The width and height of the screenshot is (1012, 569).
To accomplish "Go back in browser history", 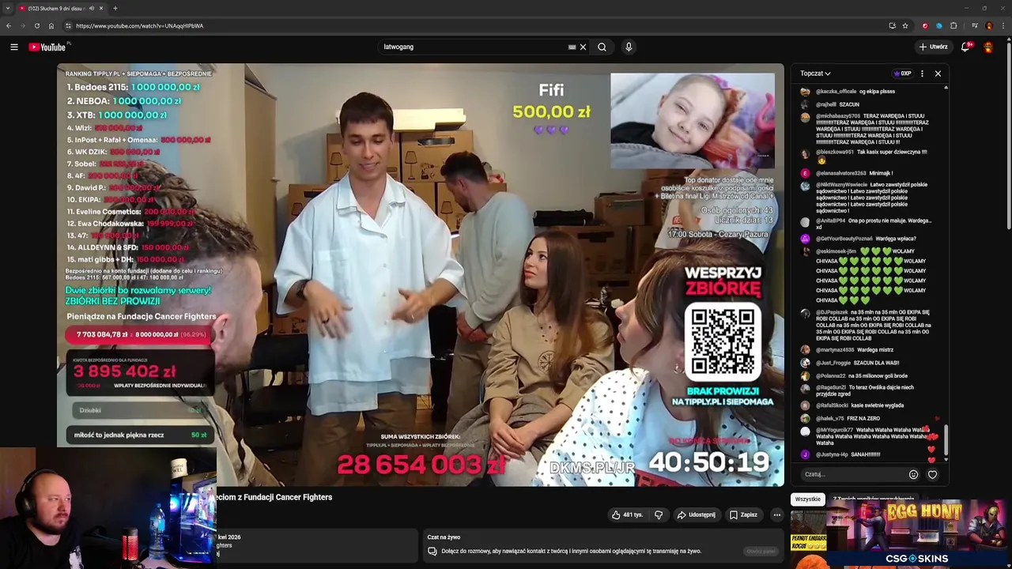I will tap(9, 26).
